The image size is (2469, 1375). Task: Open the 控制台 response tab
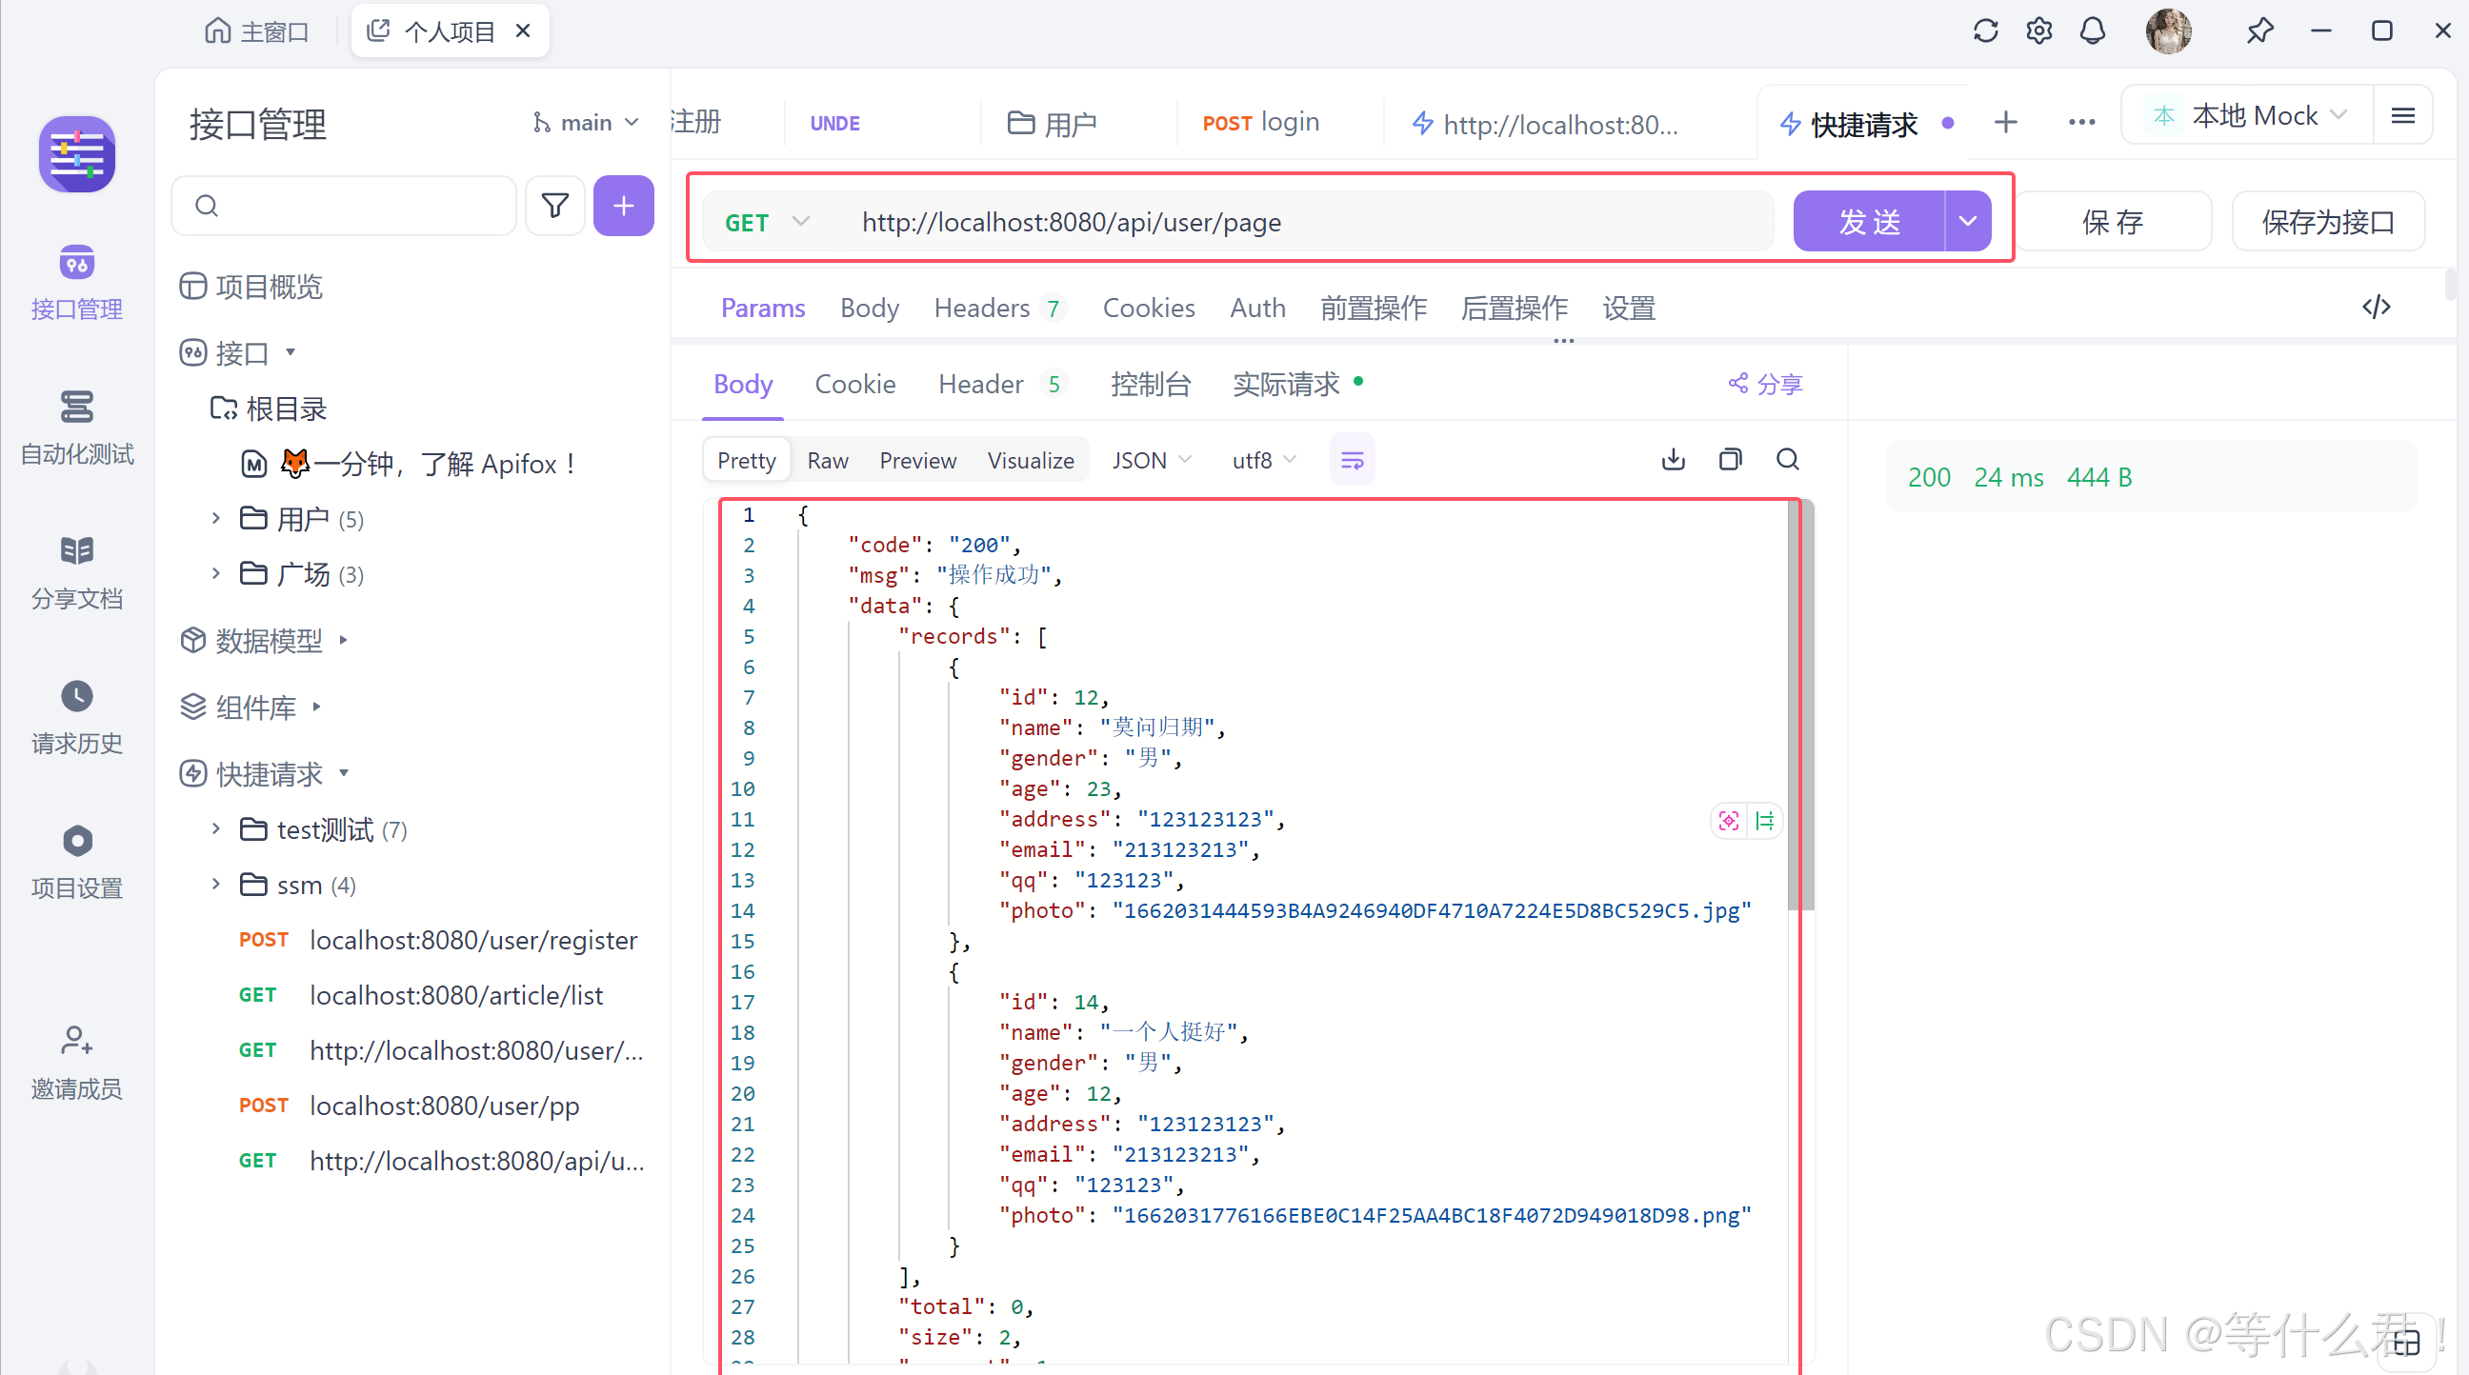(x=1150, y=385)
